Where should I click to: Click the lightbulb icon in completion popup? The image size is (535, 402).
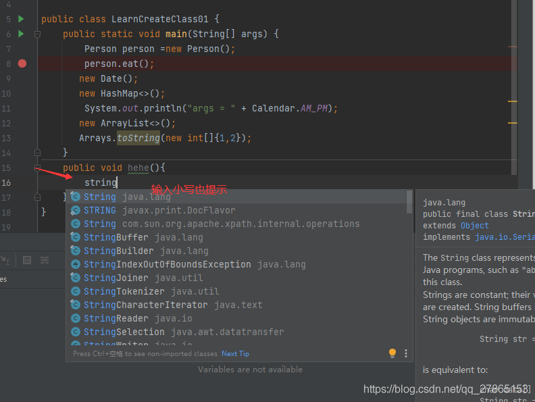click(x=392, y=353)
